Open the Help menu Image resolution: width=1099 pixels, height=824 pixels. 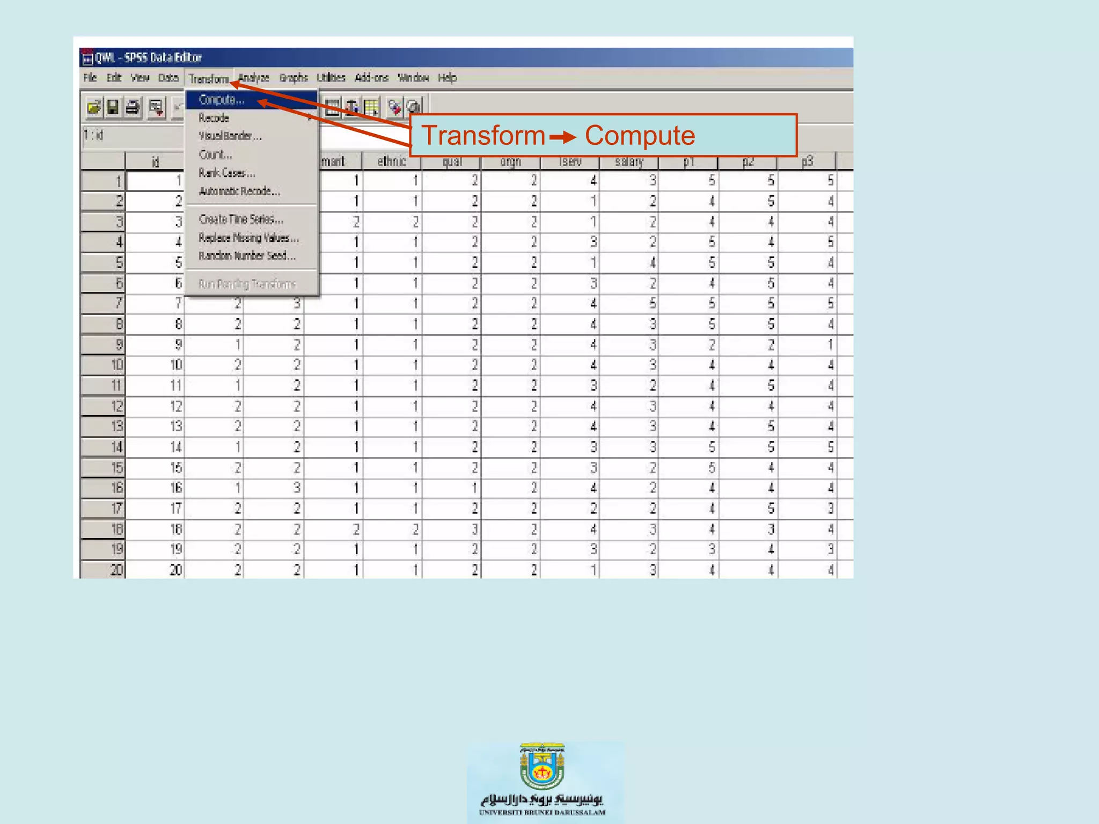[x=447, y=78]
